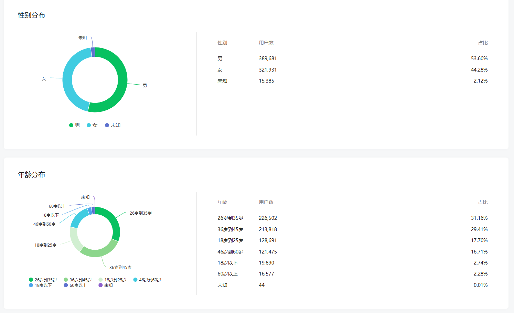Image resolution: width=514 pixels, height=313 pixels.
Task: Click the 年龄 column header
Action: click(222, 202)
